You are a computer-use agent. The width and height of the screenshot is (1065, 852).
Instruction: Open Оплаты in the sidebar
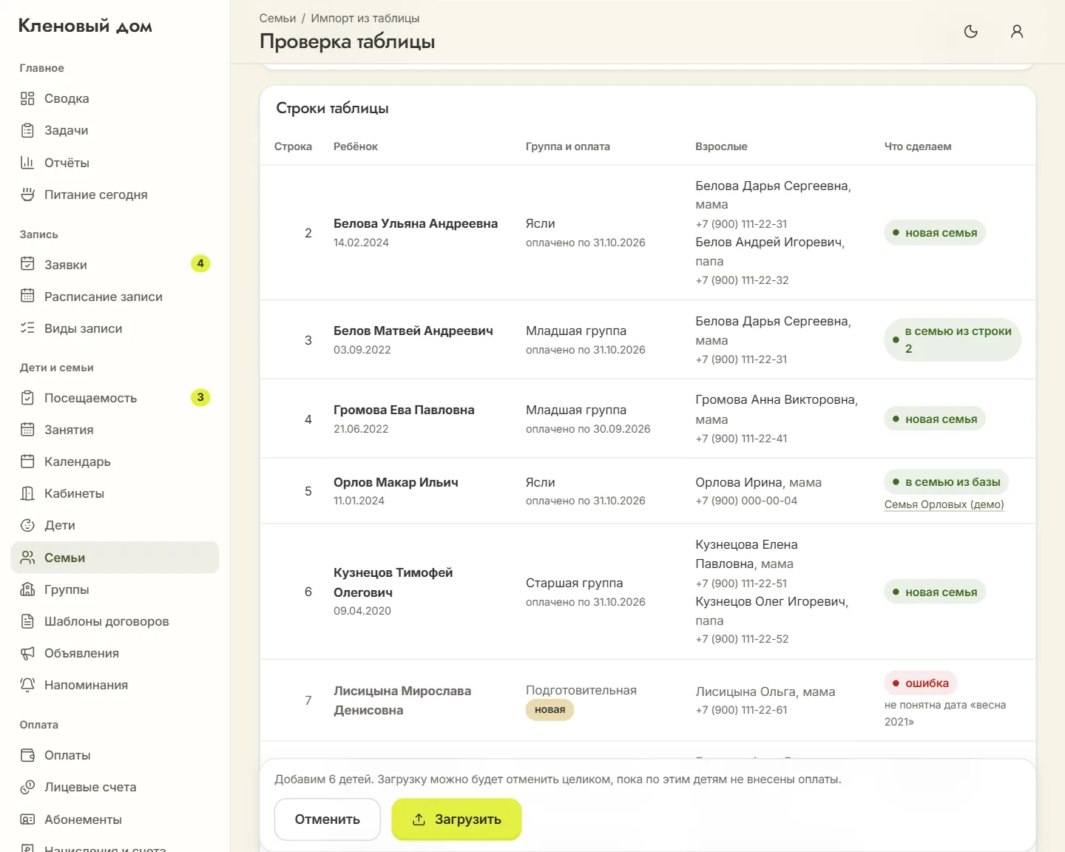[x=115, y=755]
